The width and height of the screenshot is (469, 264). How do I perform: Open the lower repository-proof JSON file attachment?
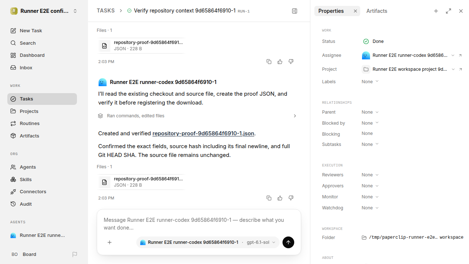coord(141,182)
